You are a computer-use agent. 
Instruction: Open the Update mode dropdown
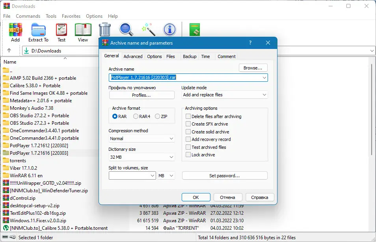coord(224,95)
